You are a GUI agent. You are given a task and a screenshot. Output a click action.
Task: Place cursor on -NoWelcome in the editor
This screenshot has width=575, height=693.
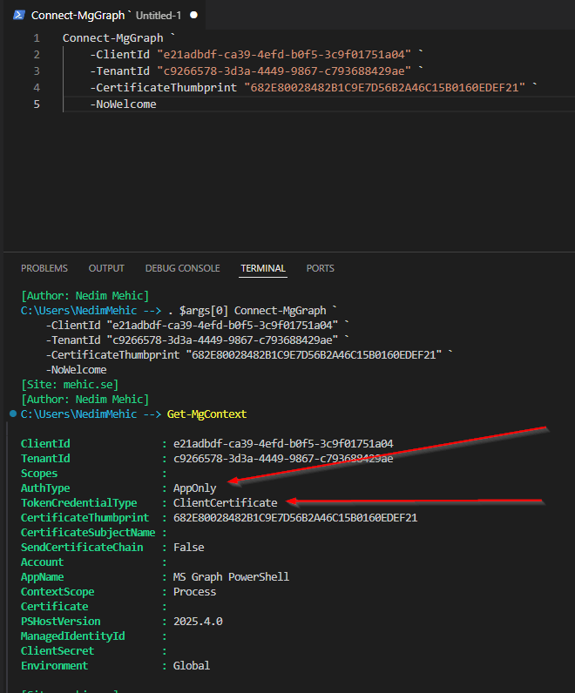(x=123, y=104)
